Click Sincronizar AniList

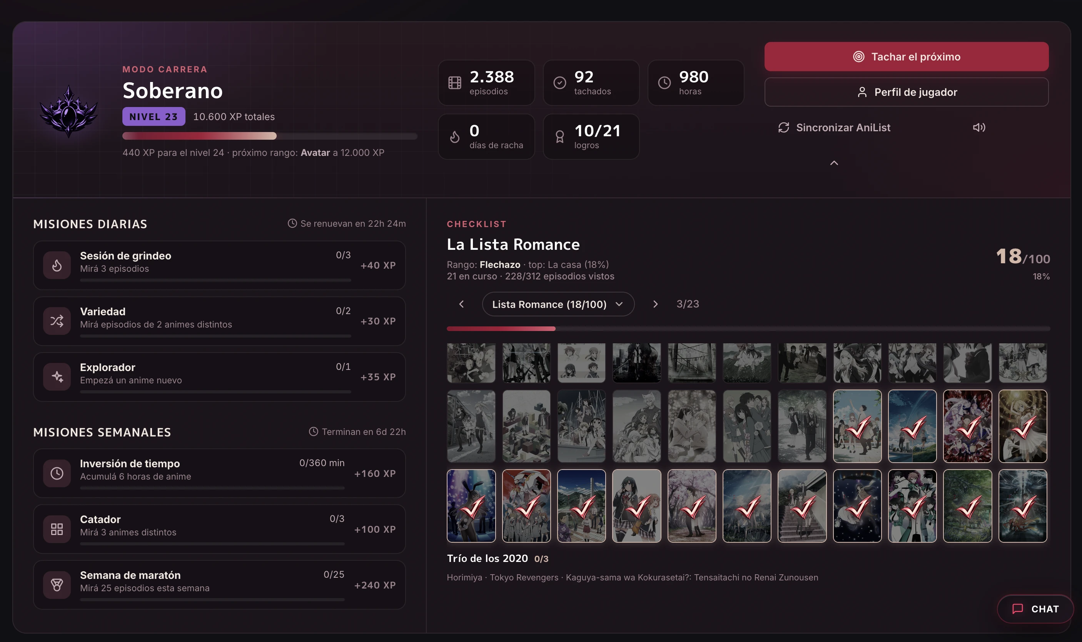tap(834, 128)
